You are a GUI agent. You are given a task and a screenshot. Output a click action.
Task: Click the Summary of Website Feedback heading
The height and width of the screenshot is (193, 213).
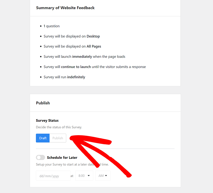click(65, 8)
